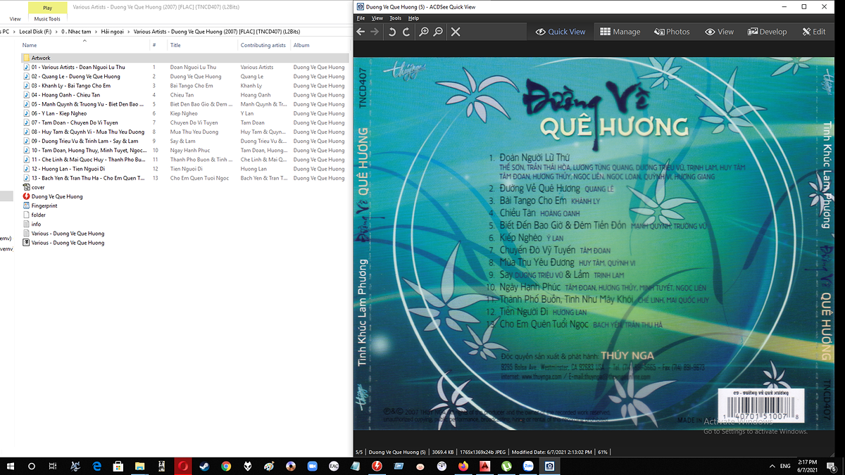Rotate image counterclockwise in ACDSee
This screenshot has width=845, height=475.
[392, 32]
